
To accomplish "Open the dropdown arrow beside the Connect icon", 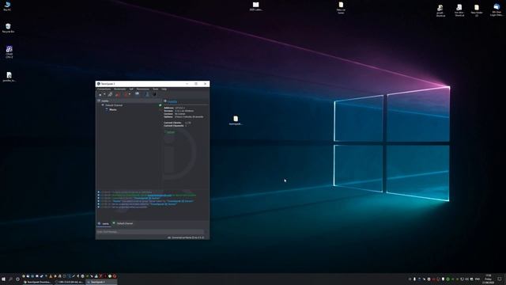I will pyautogui.click(x=104, y=94).
